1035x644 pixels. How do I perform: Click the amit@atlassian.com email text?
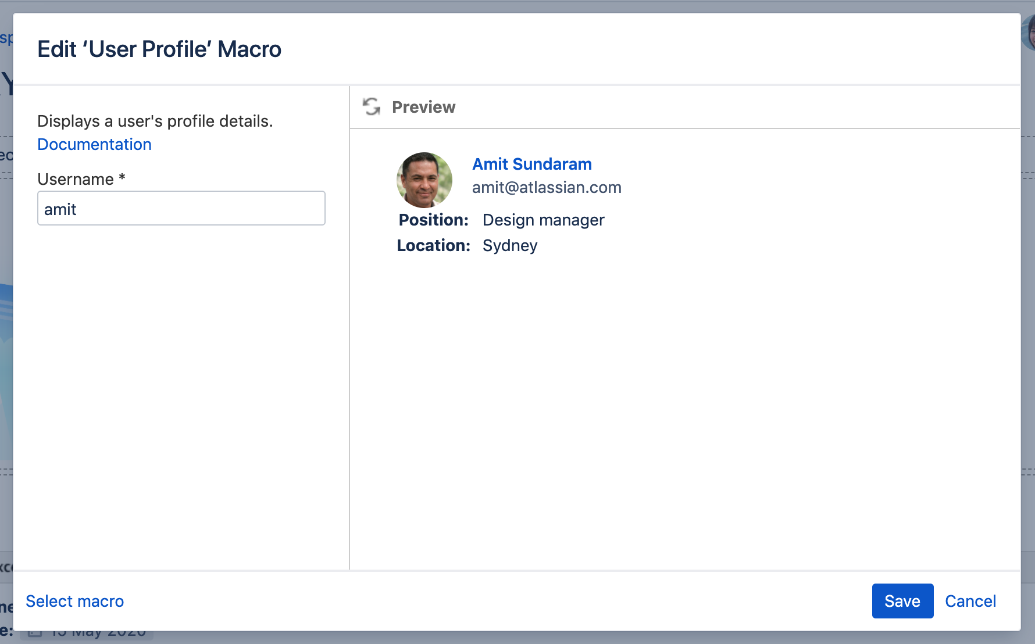pos(547,187)
